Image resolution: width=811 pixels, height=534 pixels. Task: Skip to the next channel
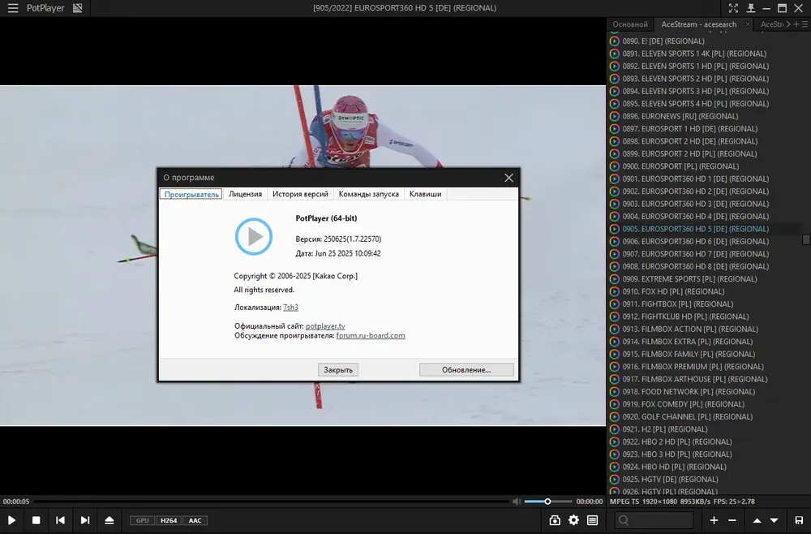coord(85,520)
